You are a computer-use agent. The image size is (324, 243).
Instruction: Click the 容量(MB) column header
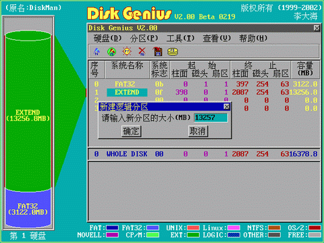click(305, 69)
